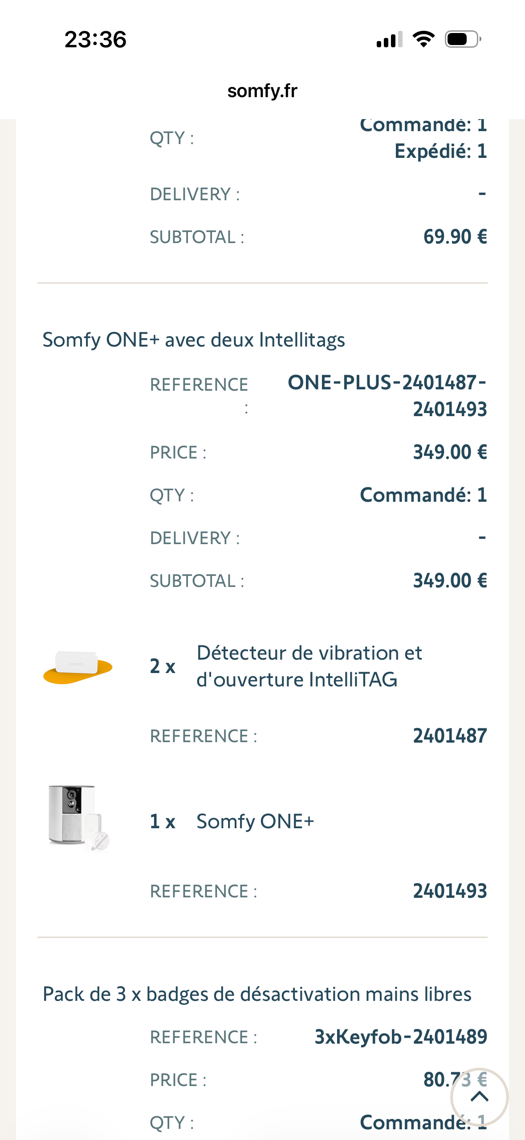Open the Somfy ONE+ camera product image
525x1140 pixels.
[77, 818]
